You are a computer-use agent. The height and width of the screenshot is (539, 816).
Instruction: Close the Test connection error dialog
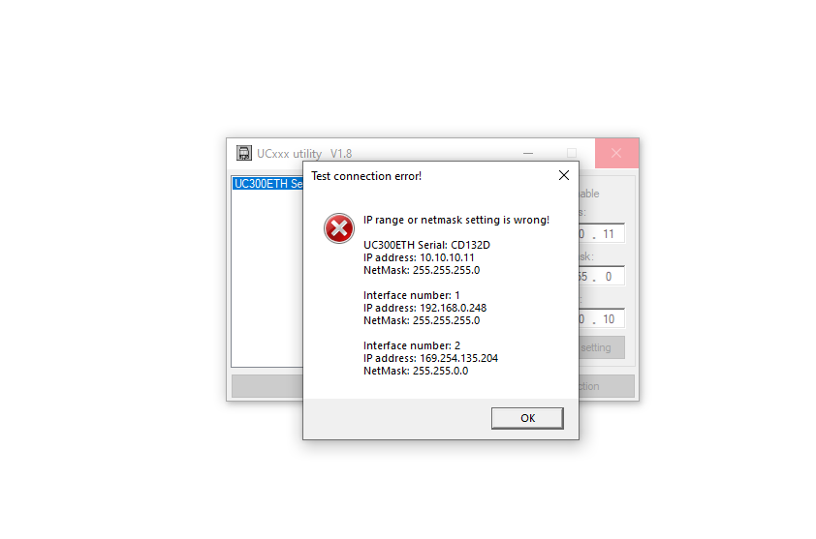(564, 176)
